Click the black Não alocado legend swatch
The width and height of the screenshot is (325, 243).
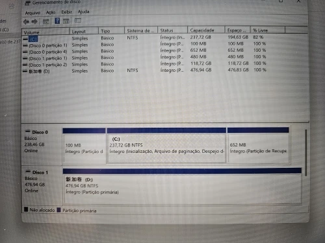point(26,209)
